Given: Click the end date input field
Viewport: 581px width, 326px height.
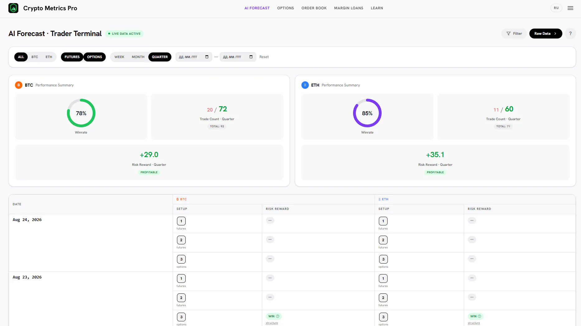Looking at the screenshot, I should click(238, 57).
